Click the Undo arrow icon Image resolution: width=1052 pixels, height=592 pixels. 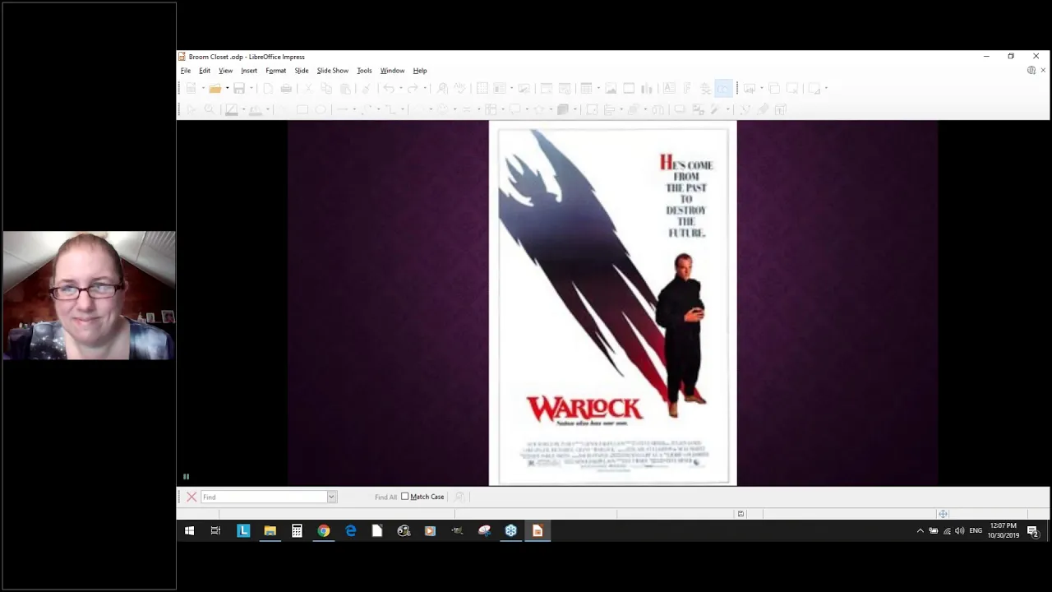[389, 88]
